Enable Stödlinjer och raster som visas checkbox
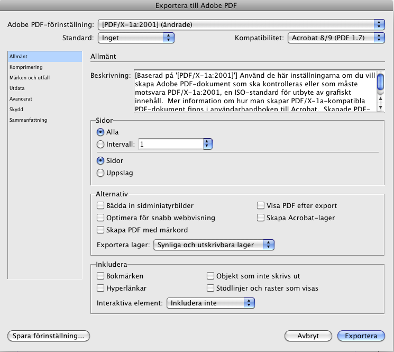 coord(210,288)
